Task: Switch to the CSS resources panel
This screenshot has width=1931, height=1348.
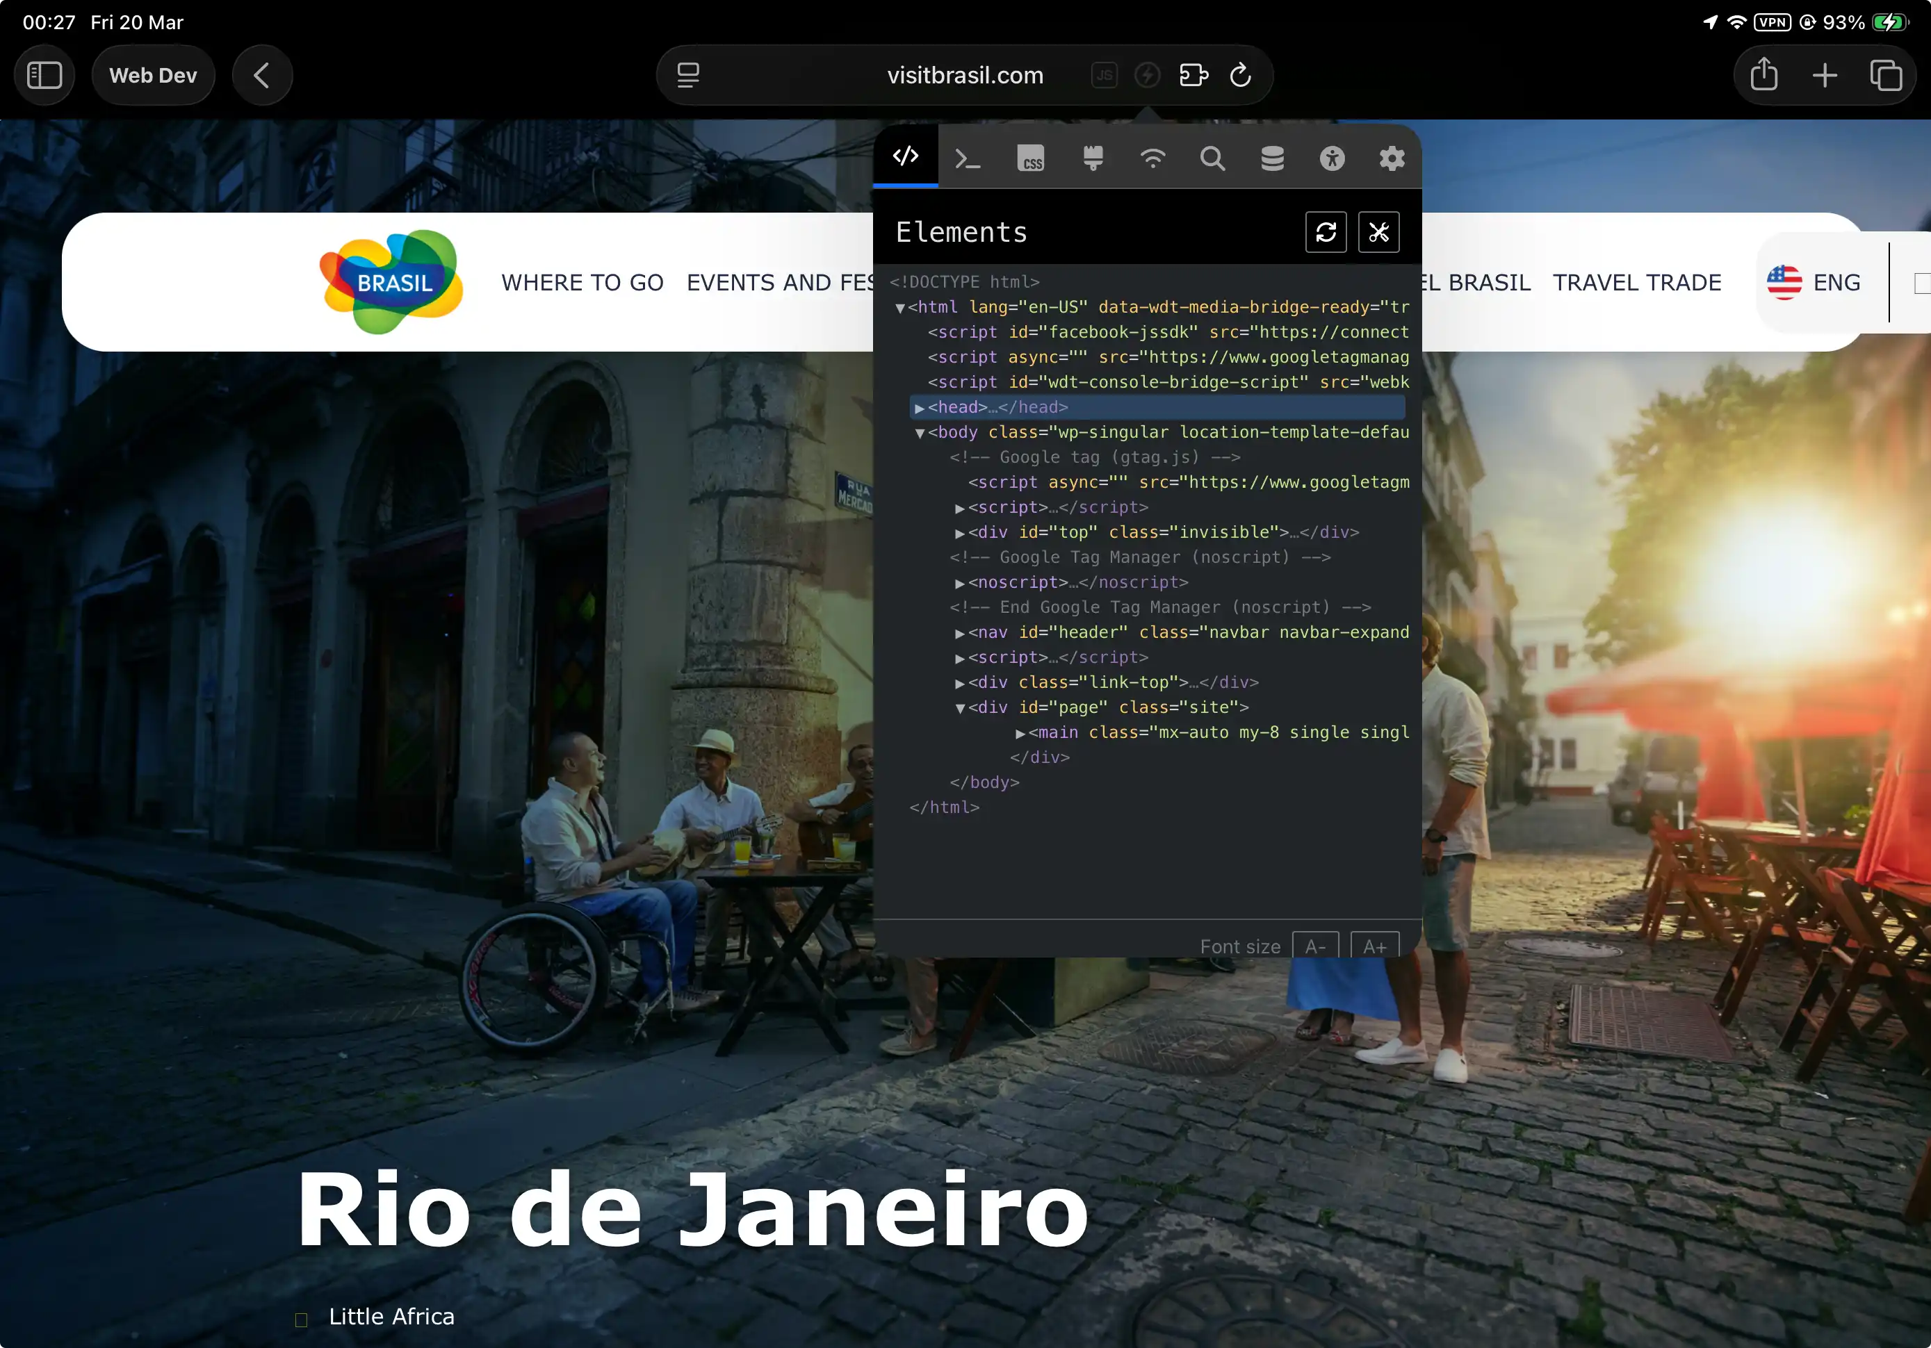Action: [1030, 157]
